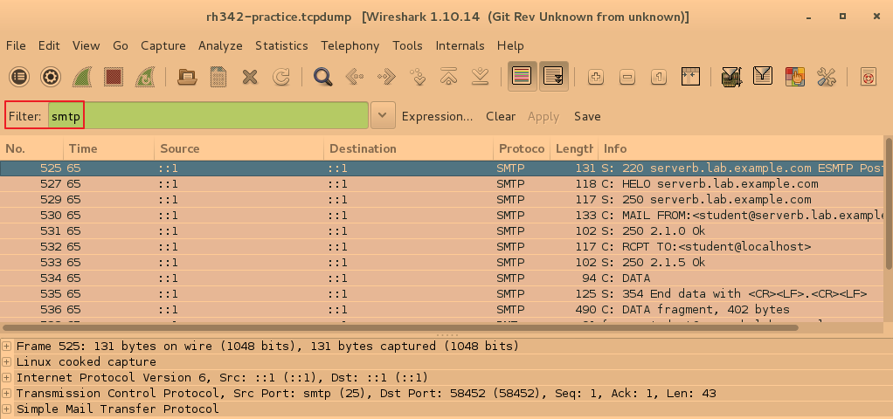Expand Simple Mail Transfer Protocol node
The height and width of the screenshot is (419, 893).
pyautogui.click(x=8, y=409)
